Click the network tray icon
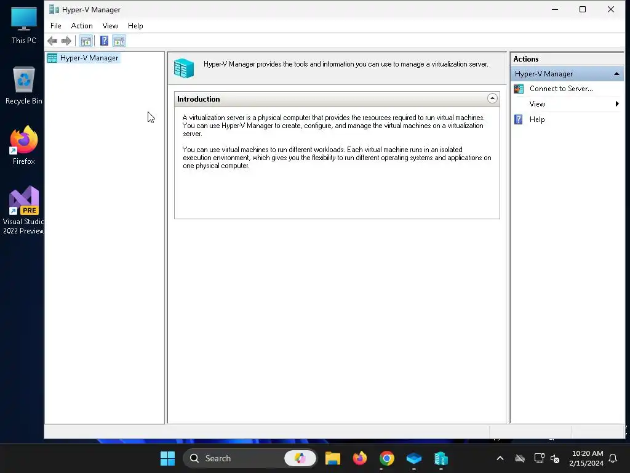 [539, 458]
